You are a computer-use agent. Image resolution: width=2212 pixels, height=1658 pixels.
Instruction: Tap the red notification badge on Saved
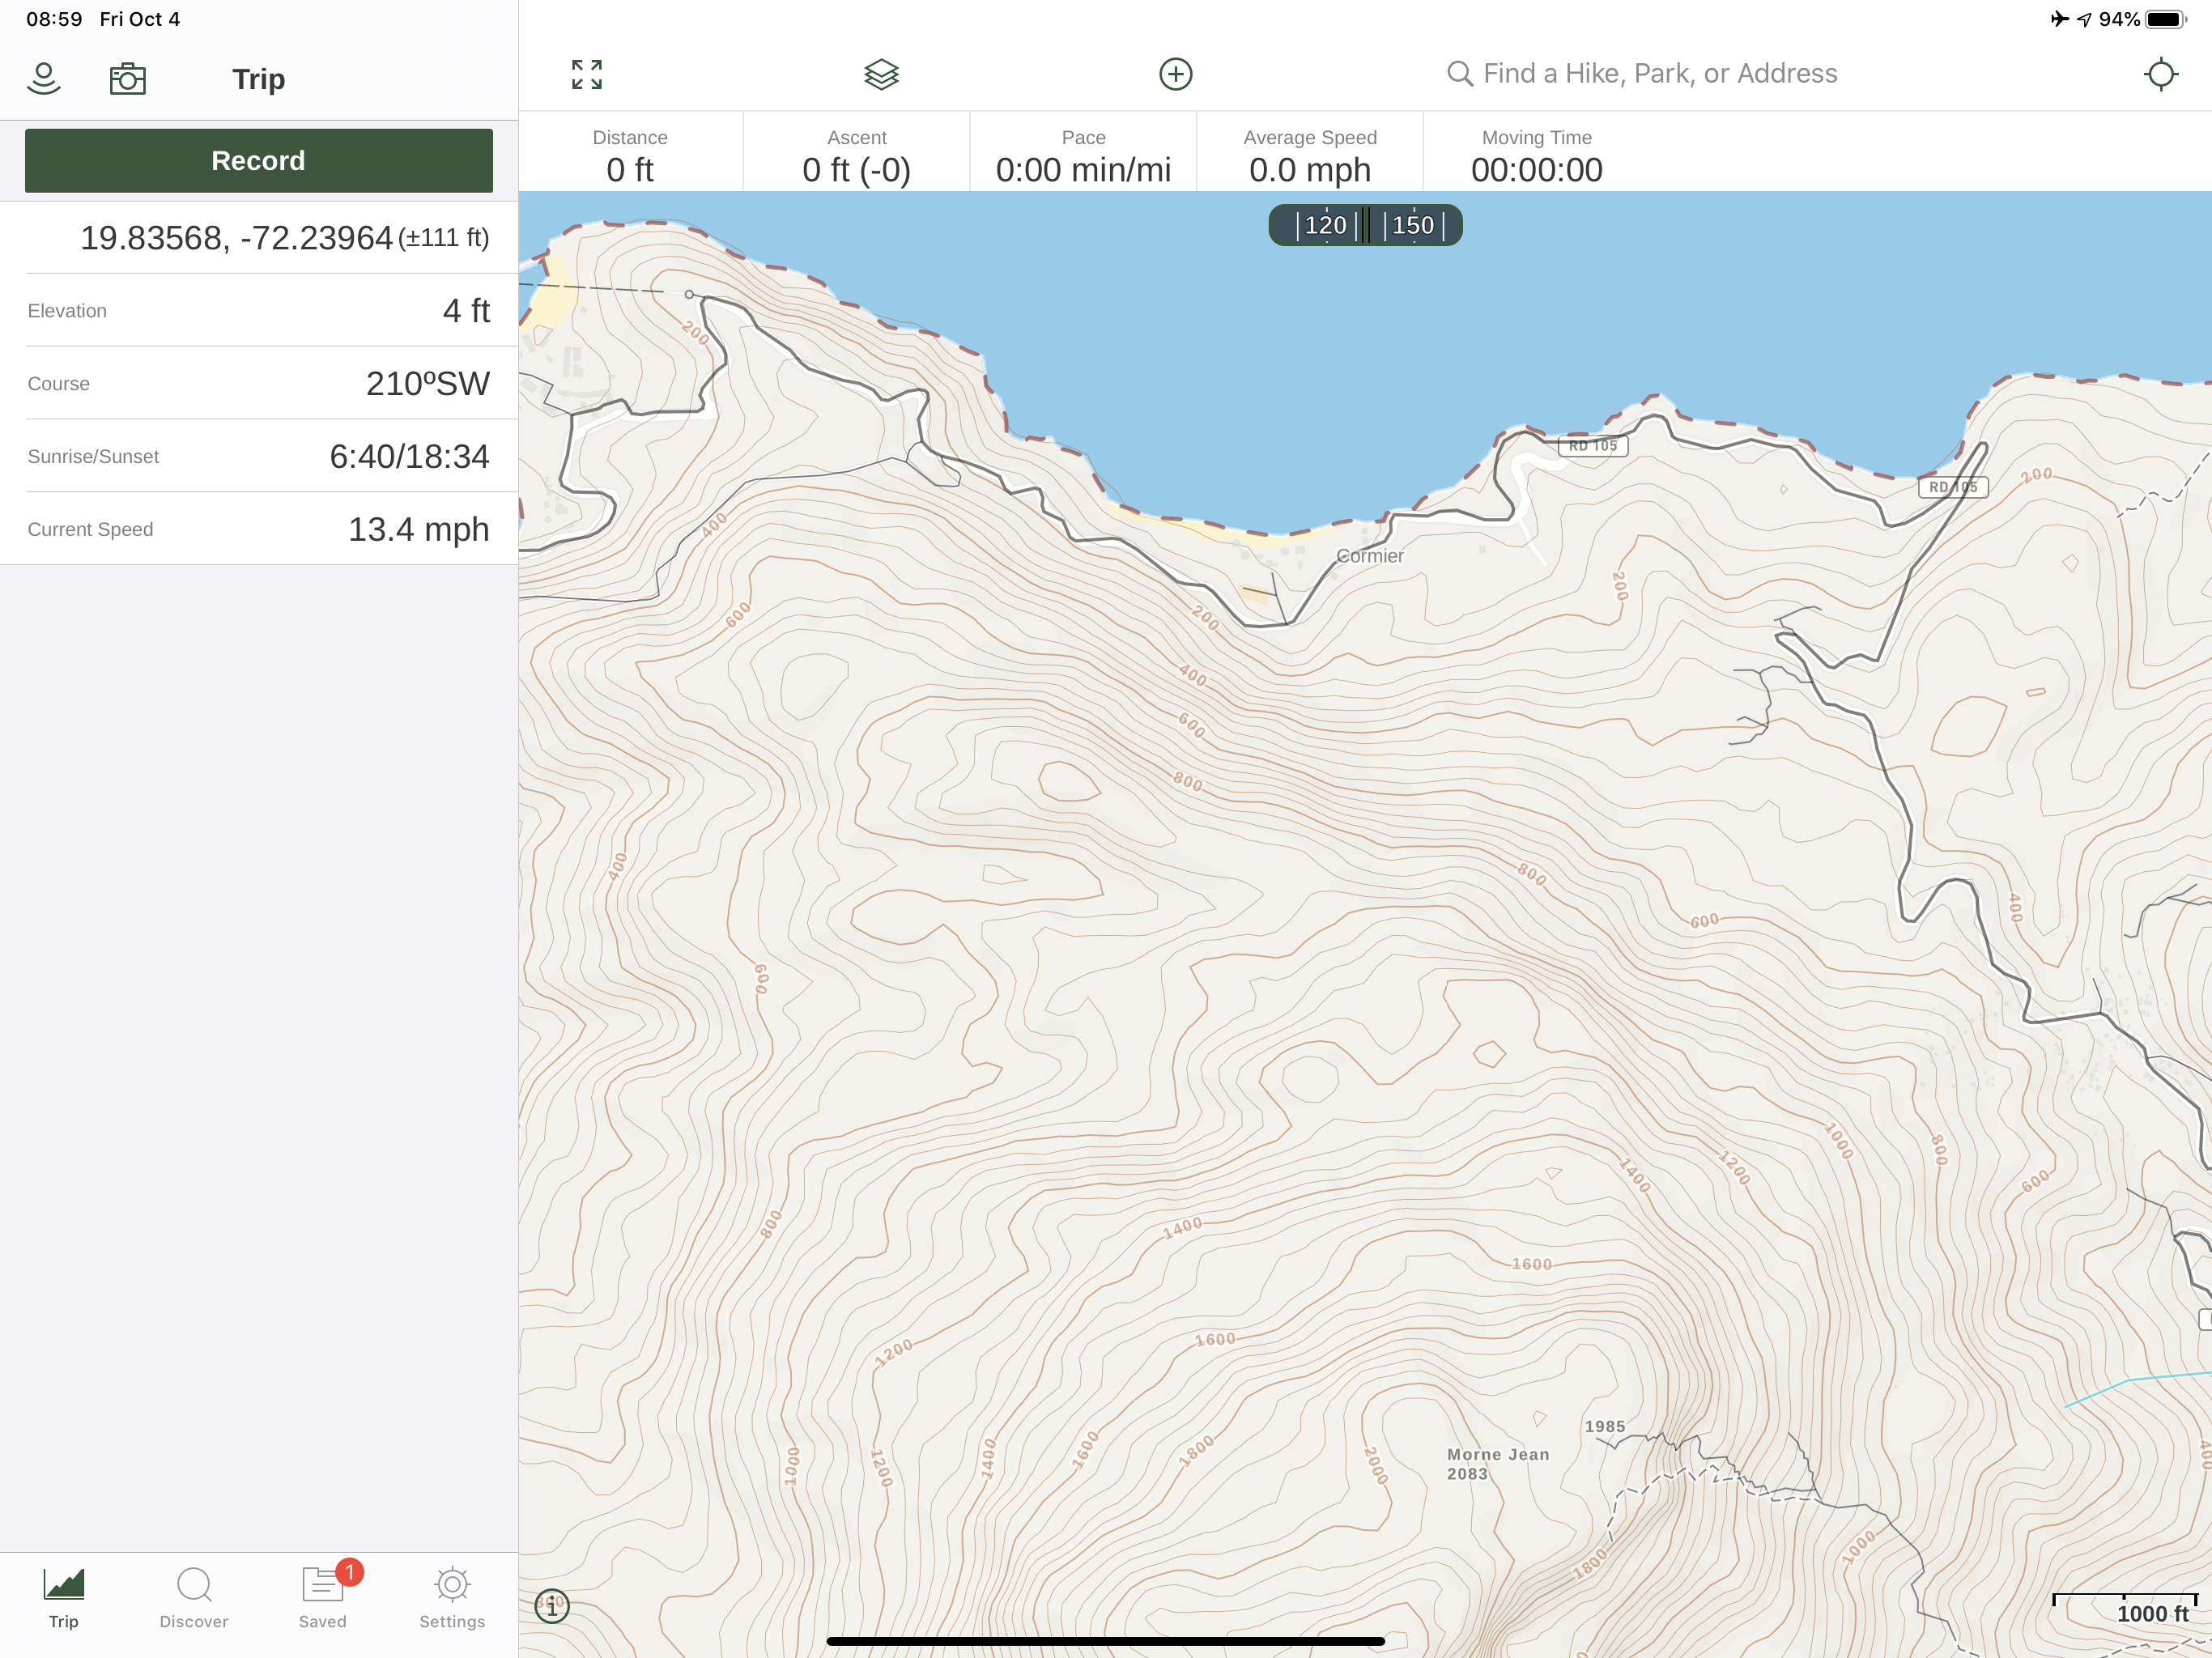[350, 1572]
